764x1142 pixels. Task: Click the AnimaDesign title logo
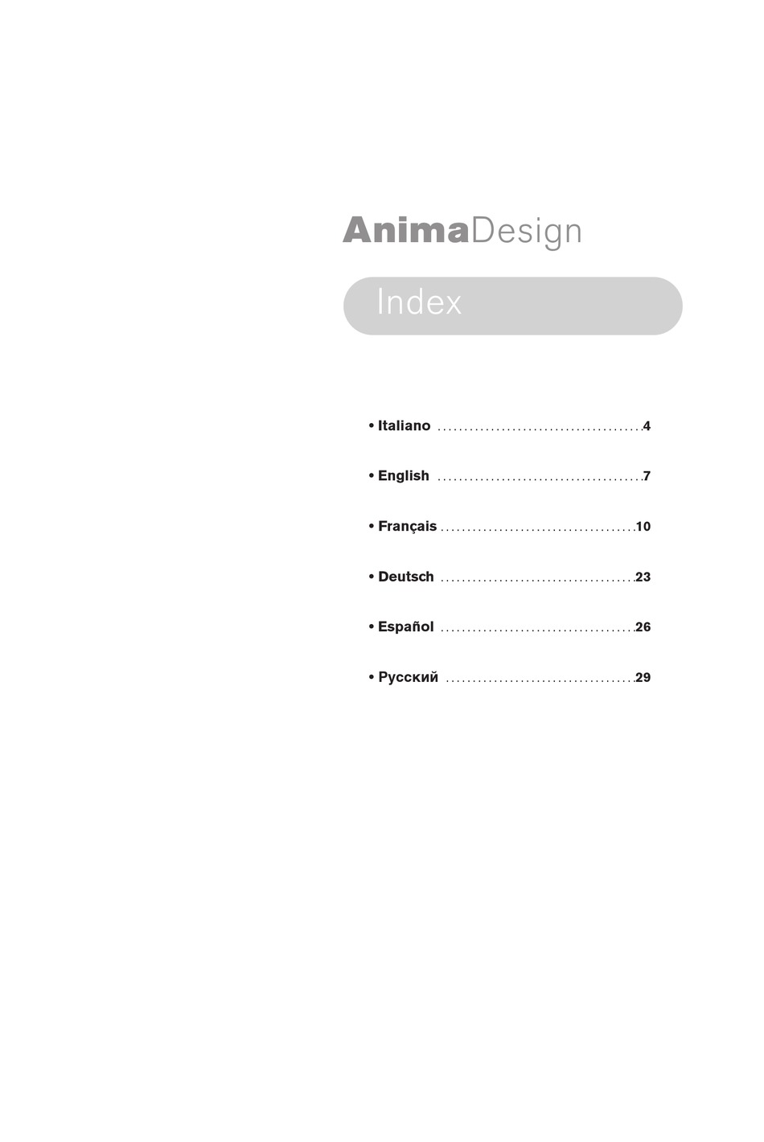point(462,232)
